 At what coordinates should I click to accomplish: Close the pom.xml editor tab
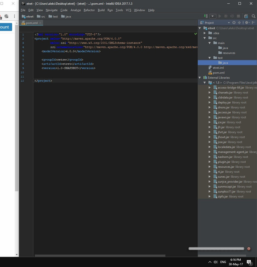click(x=40, y=23)
